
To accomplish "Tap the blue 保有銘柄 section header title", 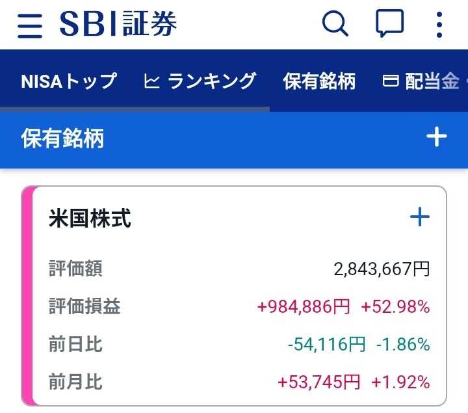I will pos(62,139).
